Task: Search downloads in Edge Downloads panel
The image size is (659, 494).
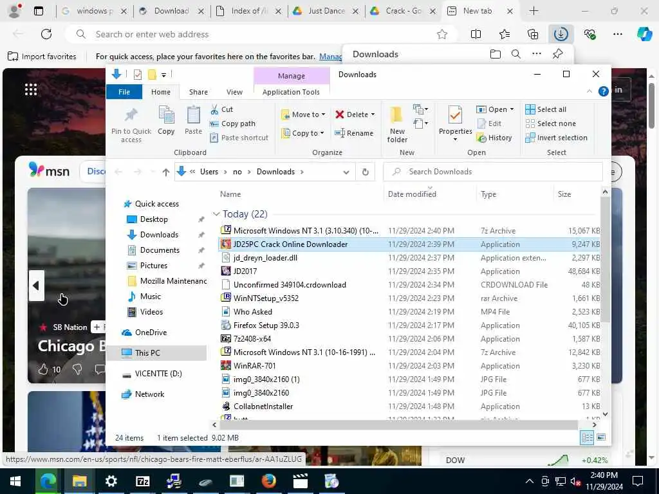Action: pos(515,54)
